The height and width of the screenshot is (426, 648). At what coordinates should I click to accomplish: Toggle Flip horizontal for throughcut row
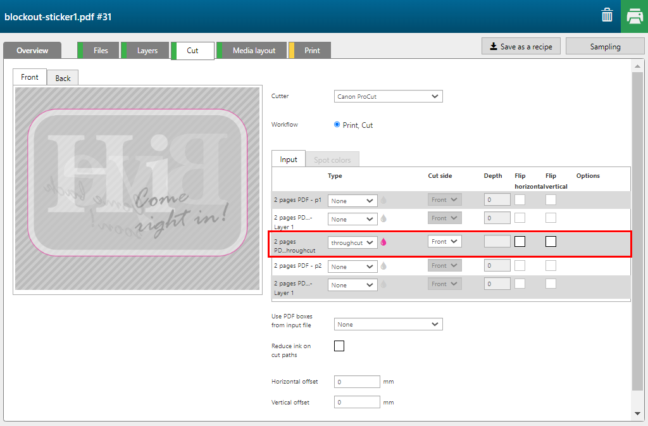coord(520,241)
